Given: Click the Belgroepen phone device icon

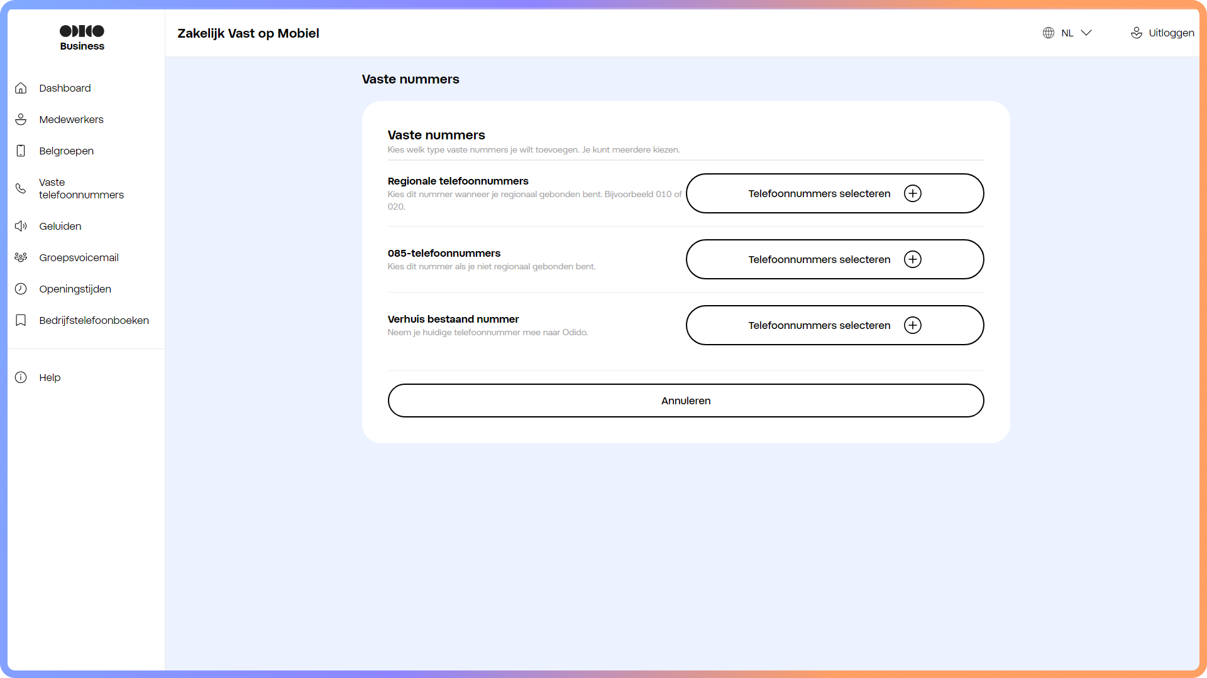Looking at the screenshot, I should coord(21,151).
